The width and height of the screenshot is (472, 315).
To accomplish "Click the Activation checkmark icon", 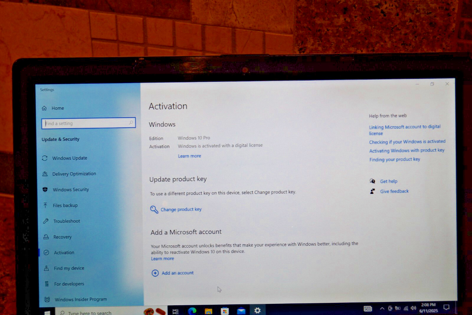I will 46,252.
